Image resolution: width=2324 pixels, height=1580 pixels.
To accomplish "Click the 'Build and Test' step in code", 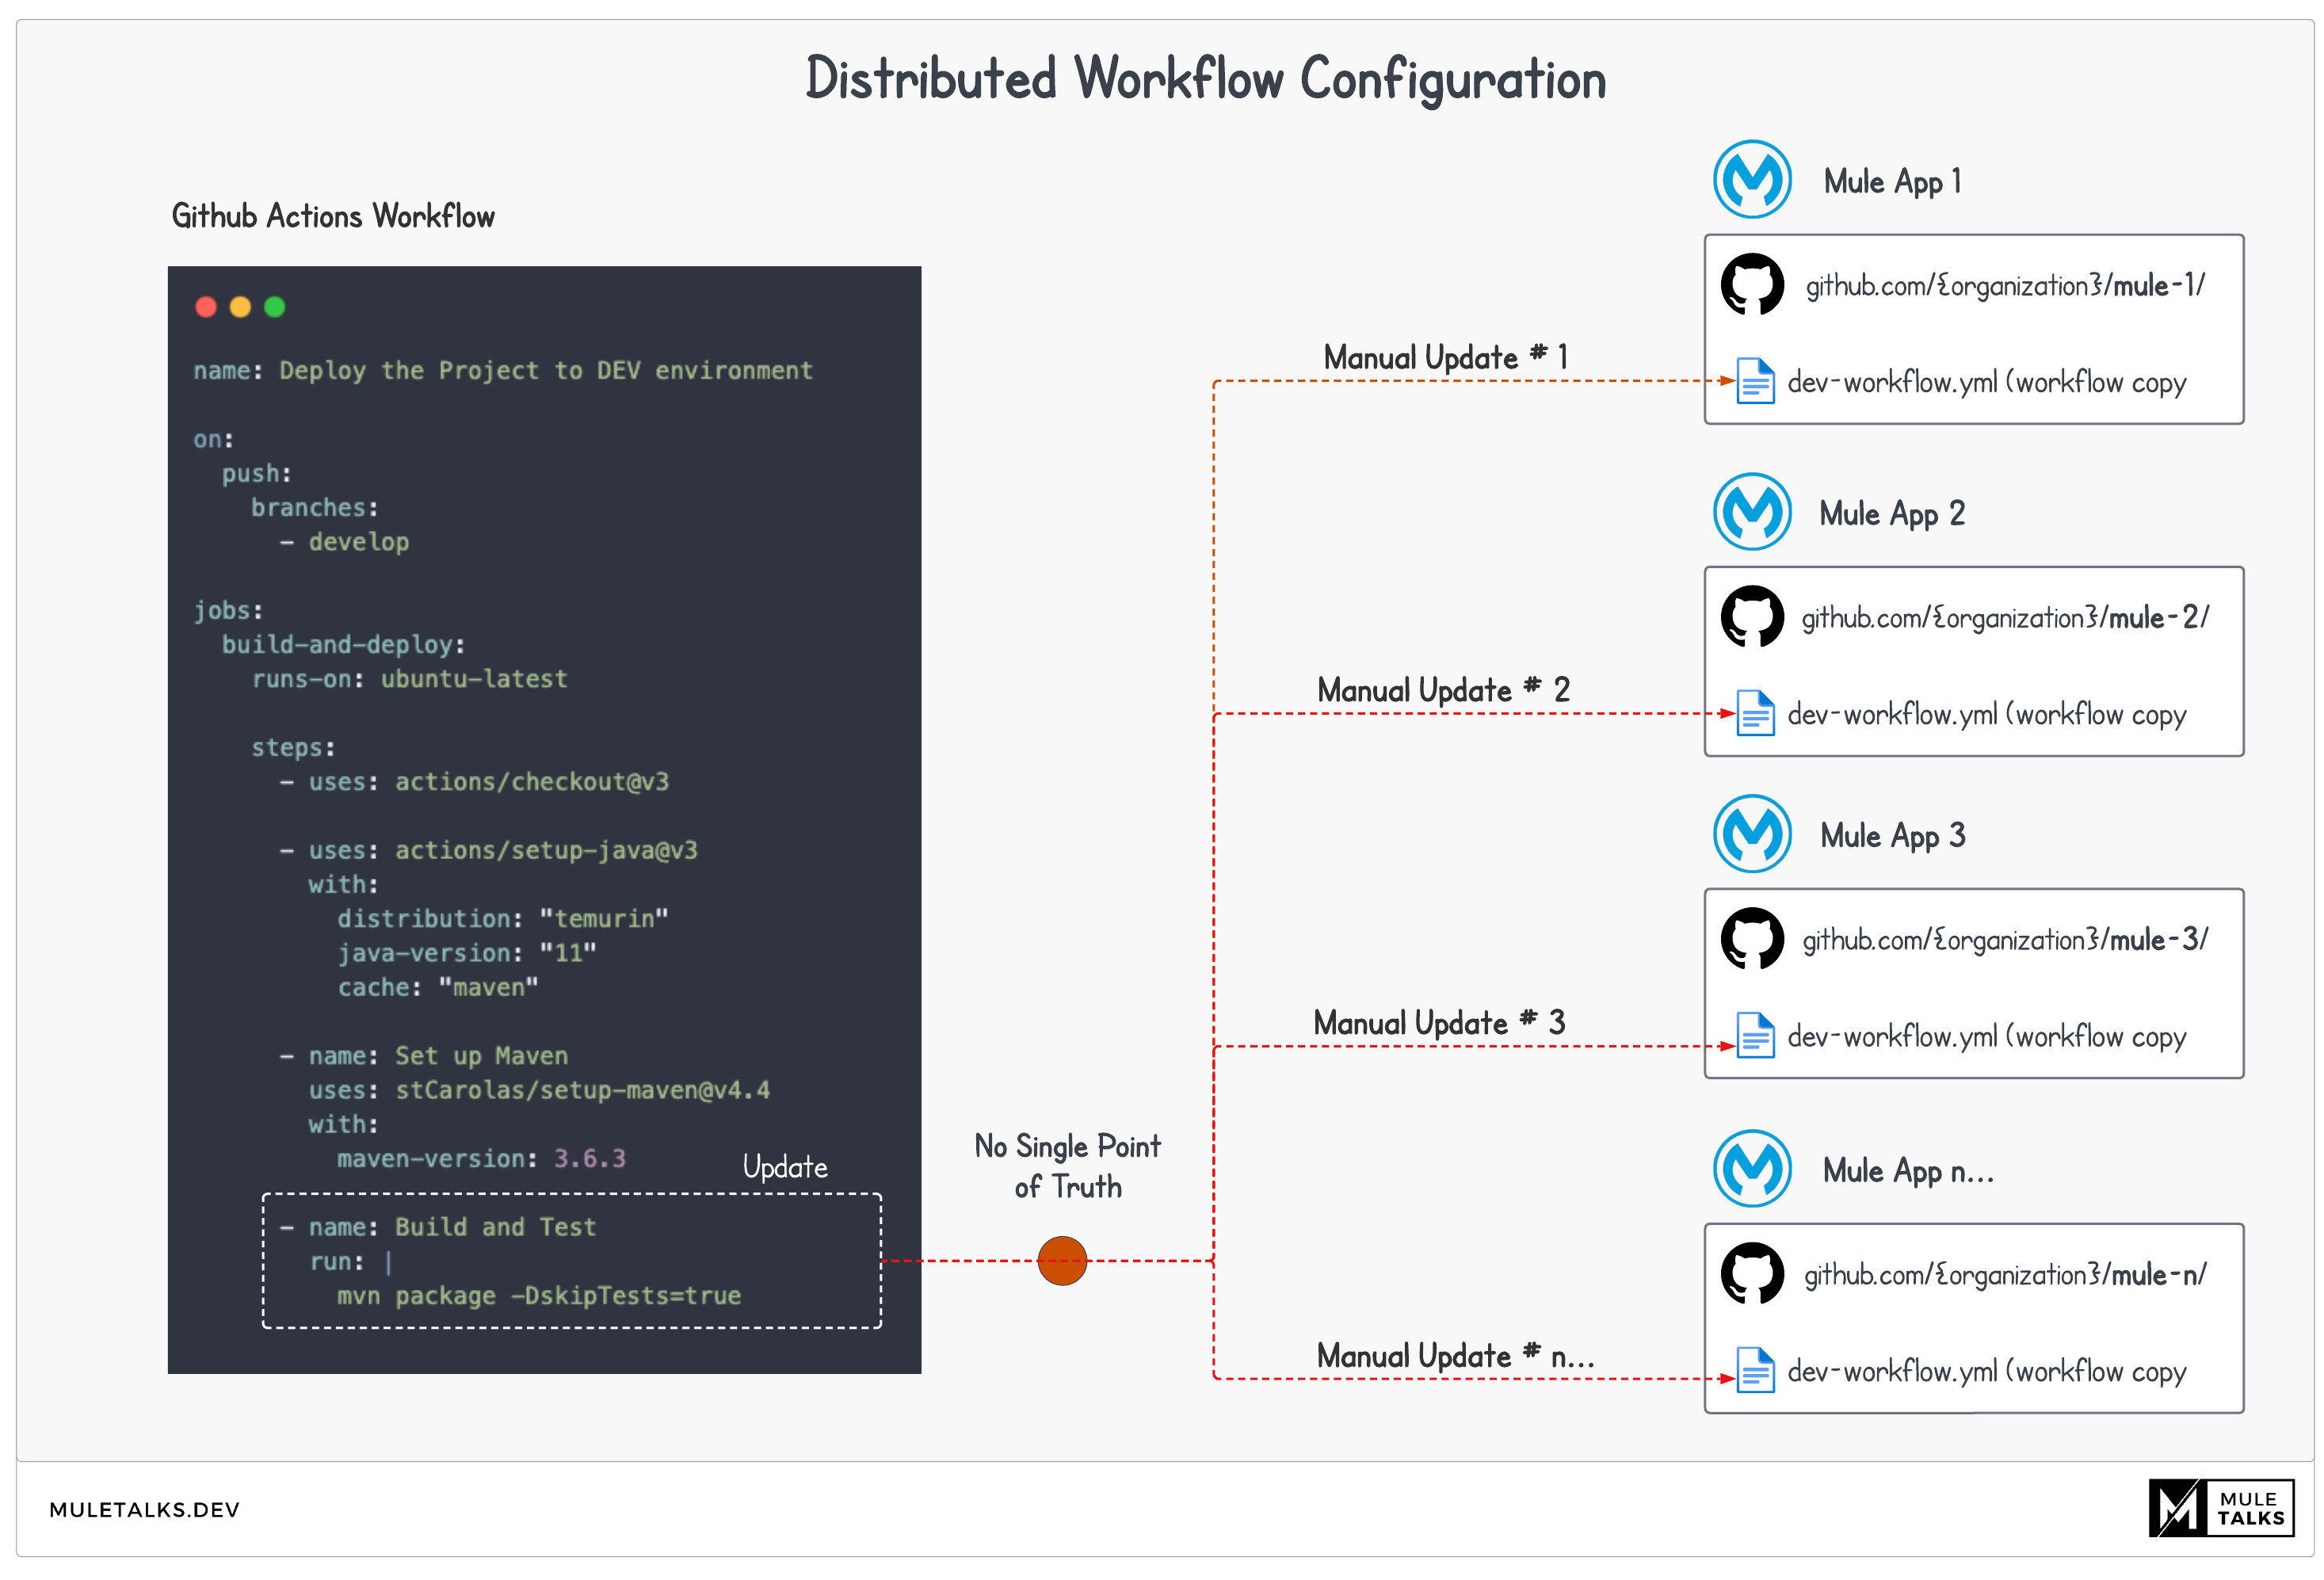I will pos(495,1227).
